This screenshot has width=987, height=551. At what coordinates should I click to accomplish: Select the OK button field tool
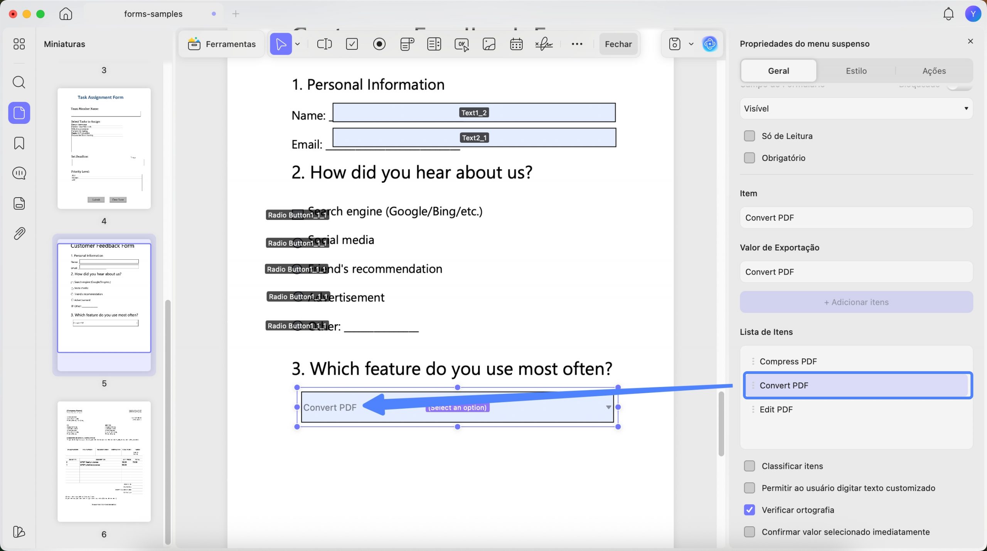(x=462, y=44)
